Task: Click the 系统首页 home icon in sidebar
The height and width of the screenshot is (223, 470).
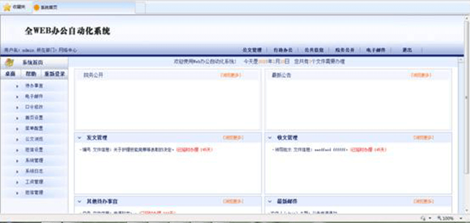Action: click(10, 62)
